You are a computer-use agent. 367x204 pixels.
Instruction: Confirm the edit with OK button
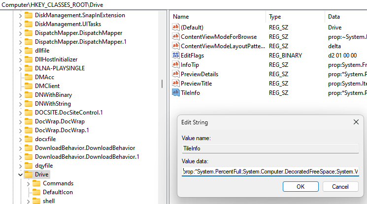pyautogui.click(x=300, y=187)
